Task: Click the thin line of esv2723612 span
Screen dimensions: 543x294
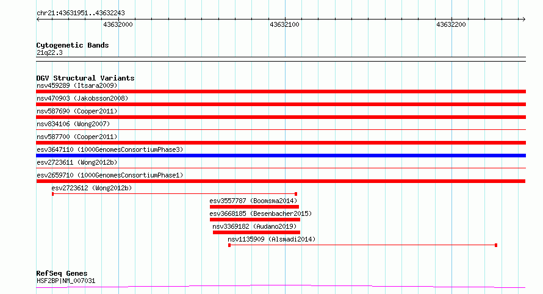Action: pos(174,194)
